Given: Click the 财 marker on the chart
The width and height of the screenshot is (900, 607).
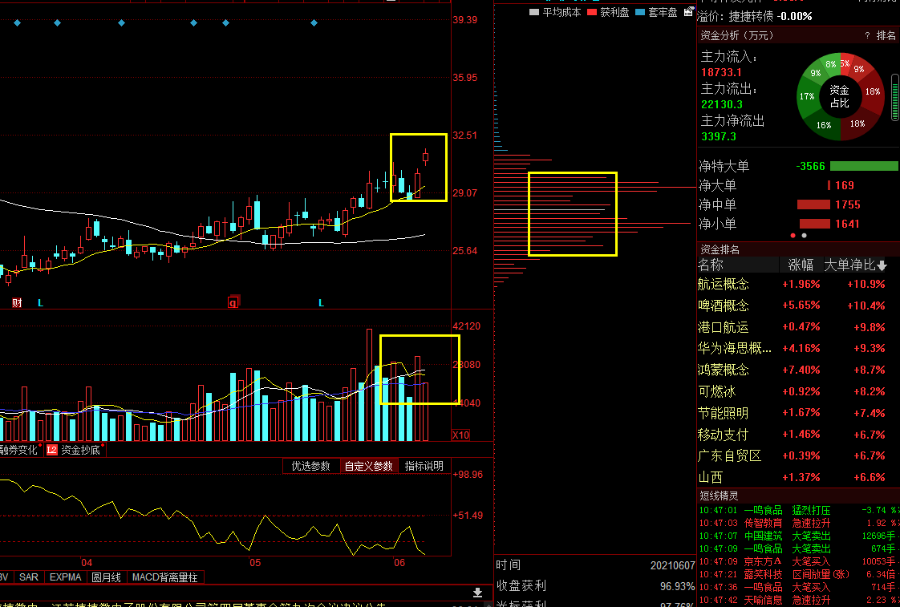Looking at the screenshot, I should pos(17,302).
